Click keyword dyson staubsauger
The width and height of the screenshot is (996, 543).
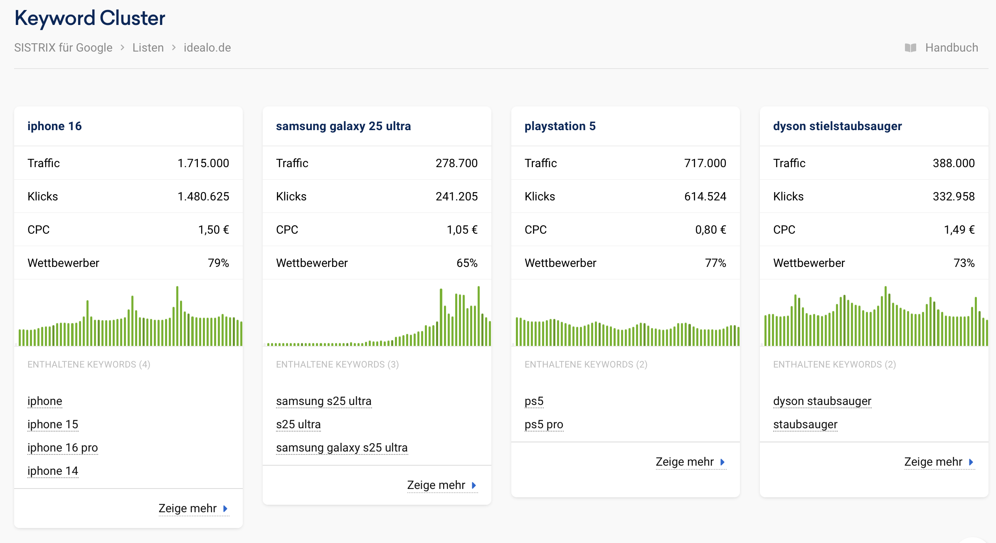[x=822, y=401]
